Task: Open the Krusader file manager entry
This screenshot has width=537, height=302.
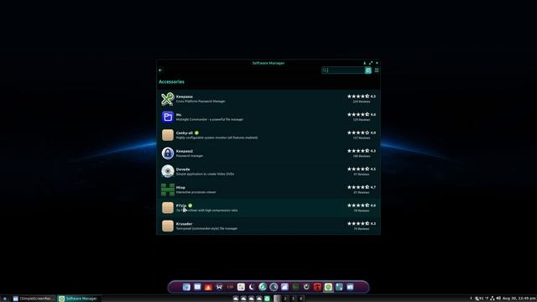Action: [268, 226]
